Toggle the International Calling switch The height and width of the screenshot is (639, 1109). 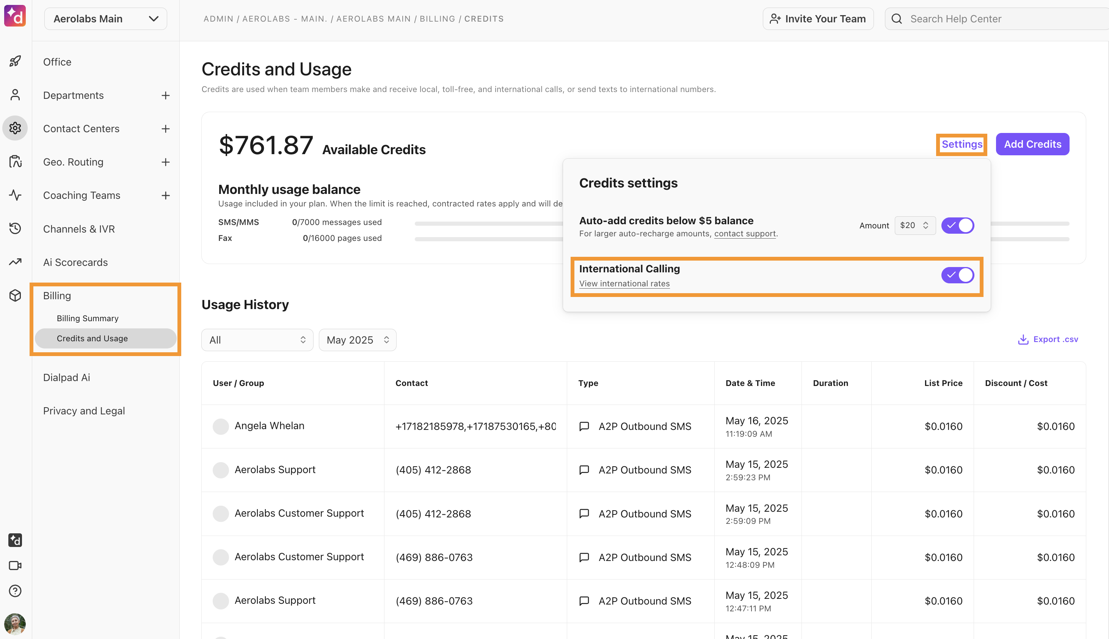tap(957, 275)
